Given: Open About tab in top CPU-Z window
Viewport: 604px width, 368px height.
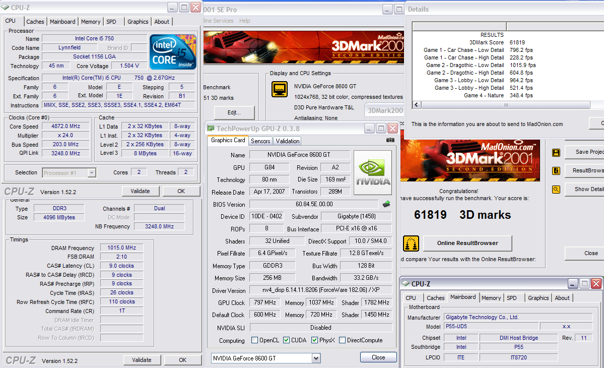Looking at the screenshot, I should coord(162,22).
